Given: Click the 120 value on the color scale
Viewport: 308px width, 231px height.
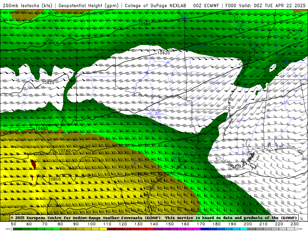Looking at the screenshot, I should tap(123, 224).
